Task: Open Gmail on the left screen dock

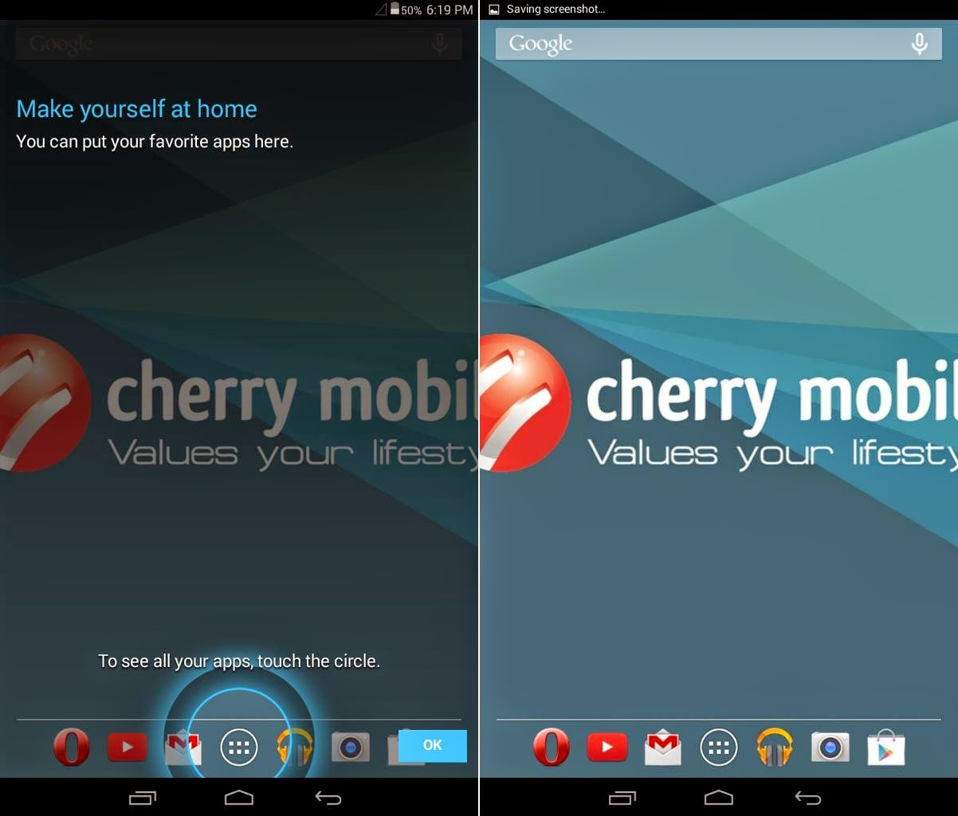Action: pos(183,747)
